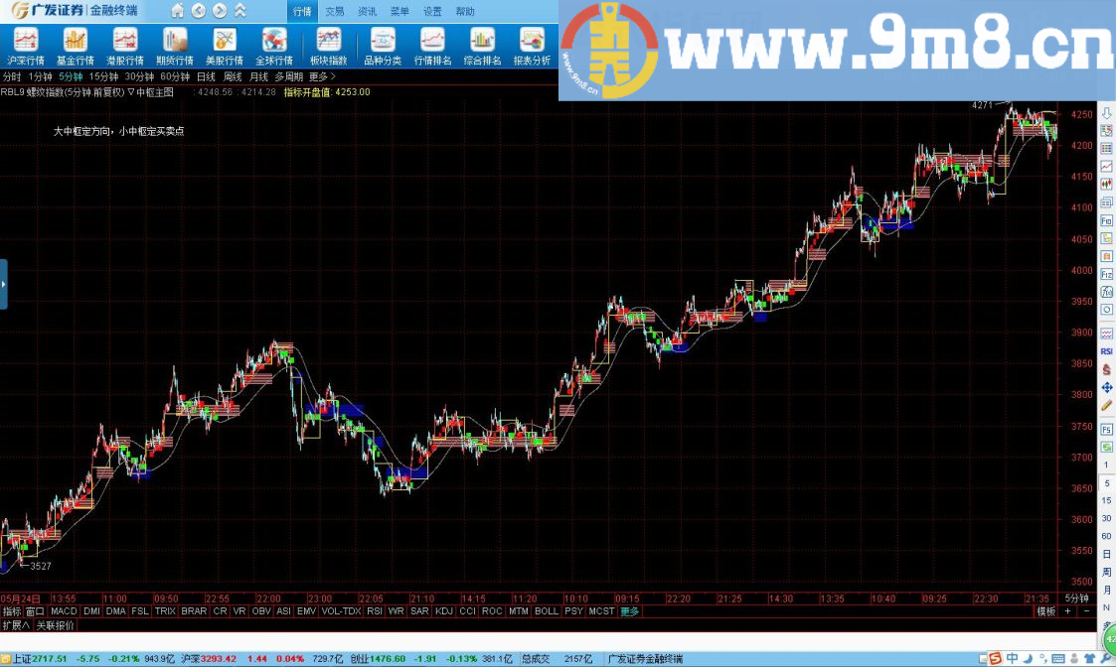
Task: Open 沪深行情 market quotes
Action: [25, 46]
